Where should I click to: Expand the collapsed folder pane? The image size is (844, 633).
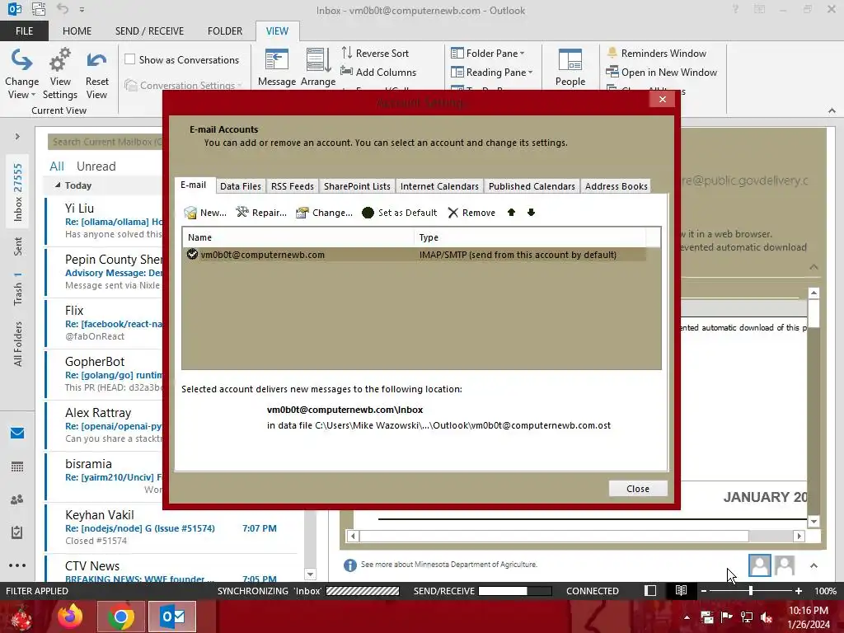(x=17, y=137)
